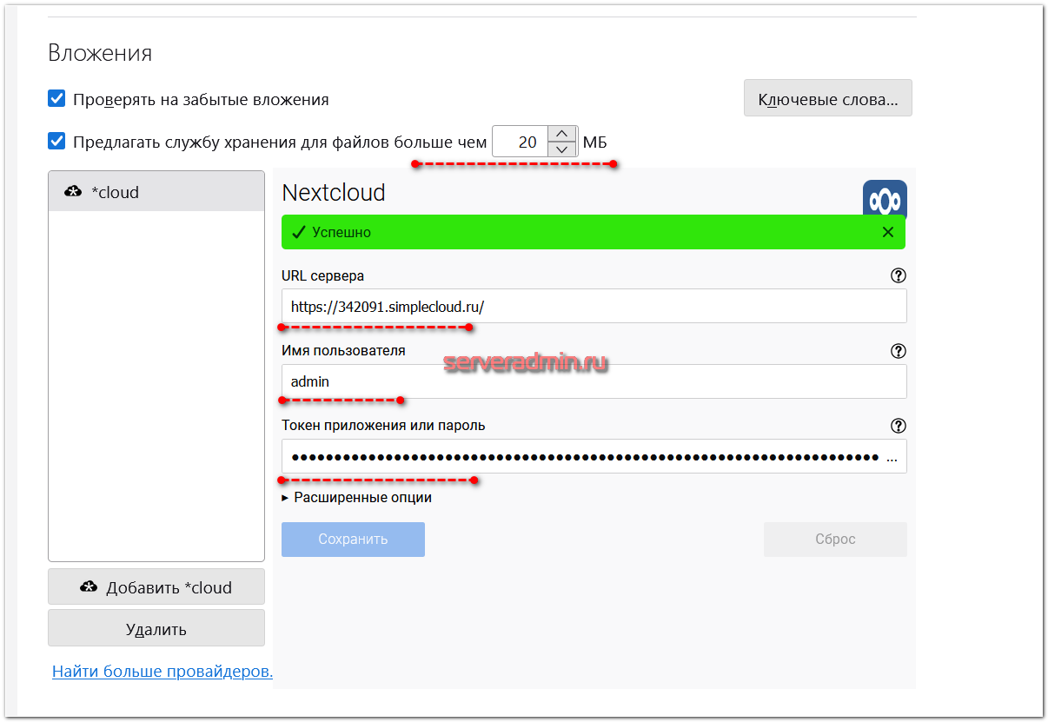The image size is (1048, 722).
Task: Toggle Проверять на забытые вложения checkbox
Action: pyautogui.click(x=56, y=98)
